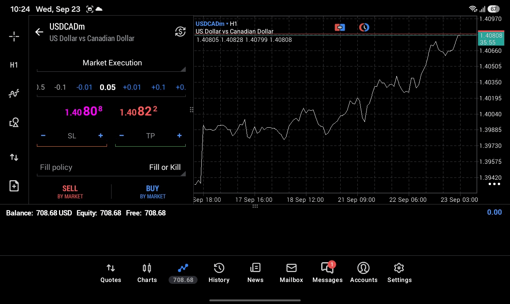Switch to the Charts tab

pos(147,273)
